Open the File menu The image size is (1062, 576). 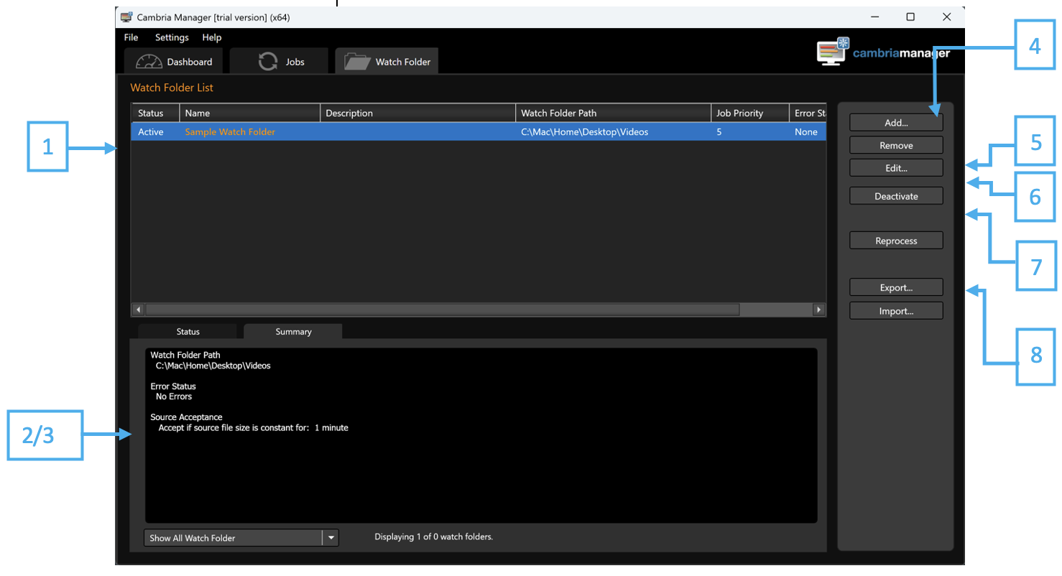click(132, 37)
